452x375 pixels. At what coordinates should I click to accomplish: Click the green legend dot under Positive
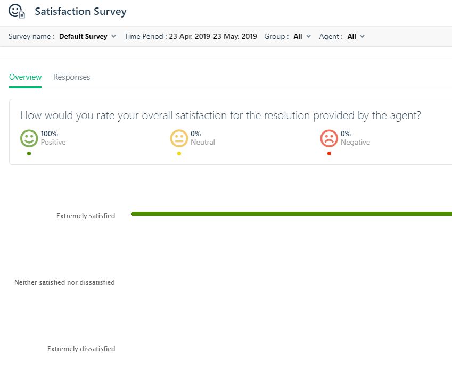[x=29, y=154]
